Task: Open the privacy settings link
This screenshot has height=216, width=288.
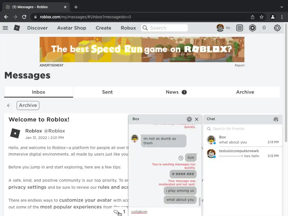Action: 27,187
